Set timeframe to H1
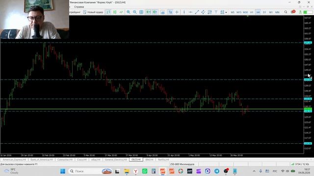Image resolution: width=314 pixels, height=176 pixels. pos(252,12)
